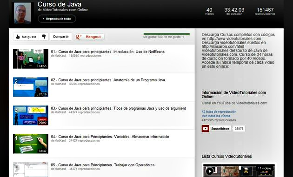Viewport: 293px width, 177px height.
Task: Click Canal en YouTube de Videotutoriales.com text
Action: [234, 103]
